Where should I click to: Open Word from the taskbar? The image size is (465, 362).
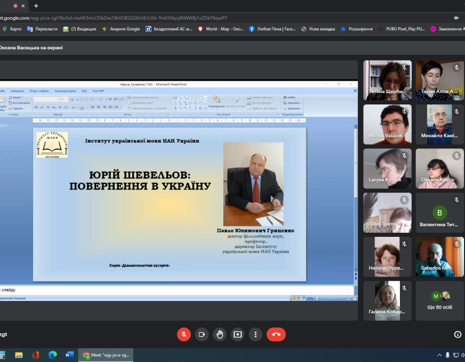click(x=69, y=355)
